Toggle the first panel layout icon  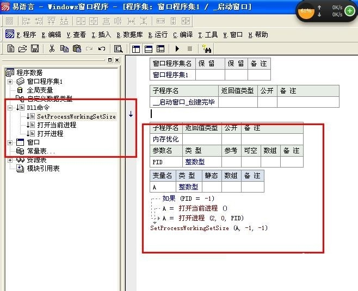coord(136,49)
